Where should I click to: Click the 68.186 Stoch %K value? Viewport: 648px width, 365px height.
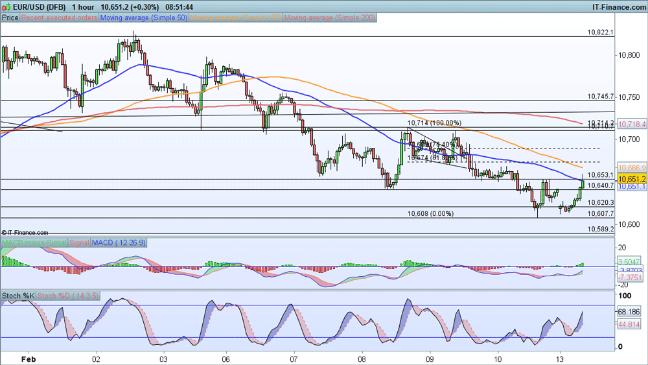[x=629, y=312]
